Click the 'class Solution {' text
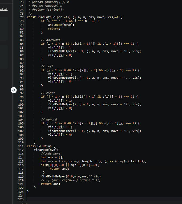 pos(41,146)
